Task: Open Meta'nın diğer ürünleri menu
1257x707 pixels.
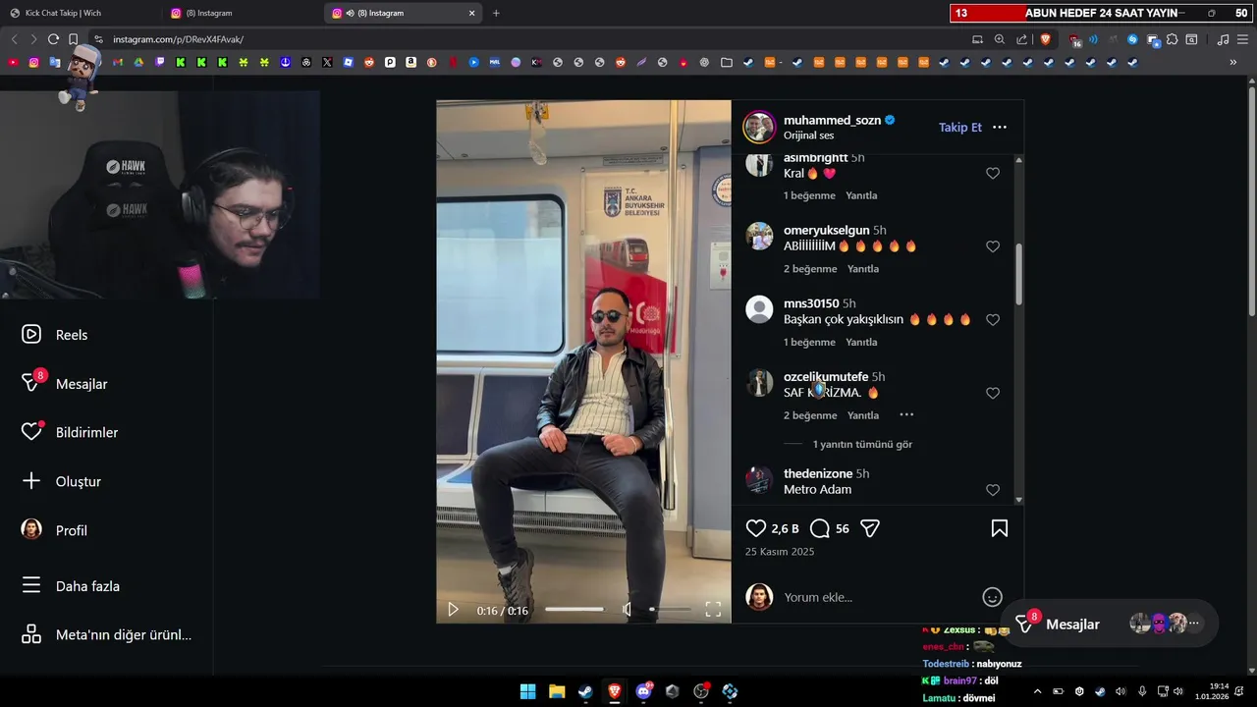Action: [106, 634]
